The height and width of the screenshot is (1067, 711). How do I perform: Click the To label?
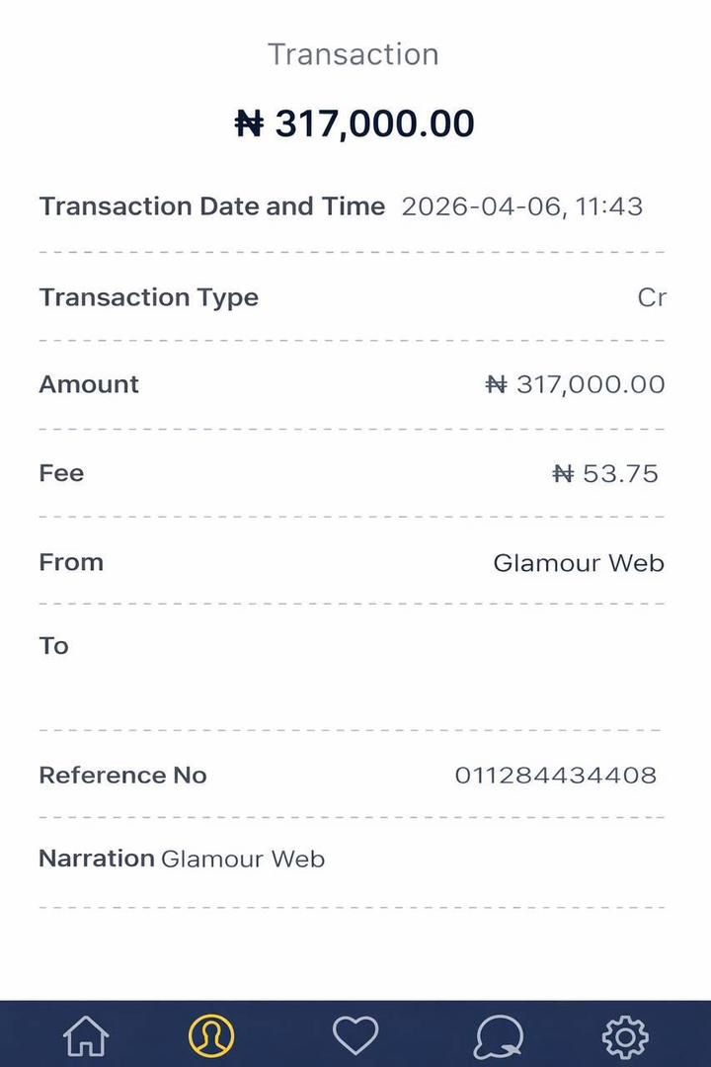pos(53,646)
